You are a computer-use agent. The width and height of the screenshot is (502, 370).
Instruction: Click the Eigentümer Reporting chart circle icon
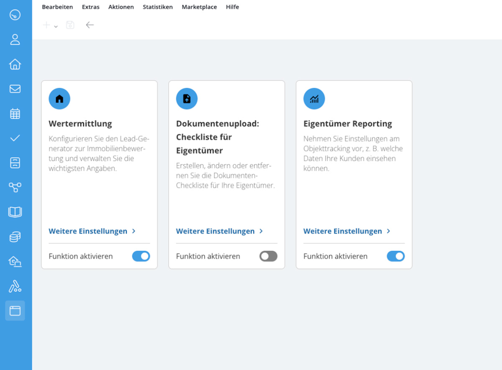314,99
